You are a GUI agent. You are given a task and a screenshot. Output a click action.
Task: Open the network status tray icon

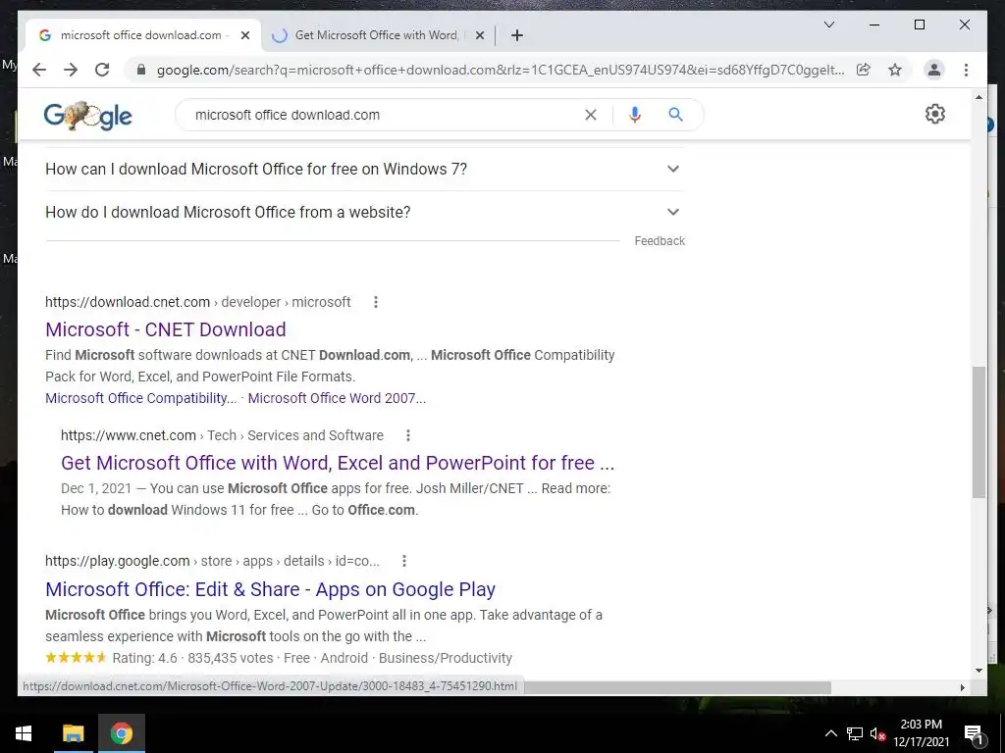click(855, 733)
